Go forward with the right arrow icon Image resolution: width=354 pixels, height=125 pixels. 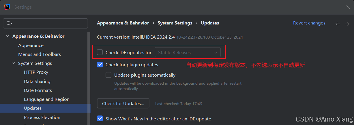click(x=347, y=24)
